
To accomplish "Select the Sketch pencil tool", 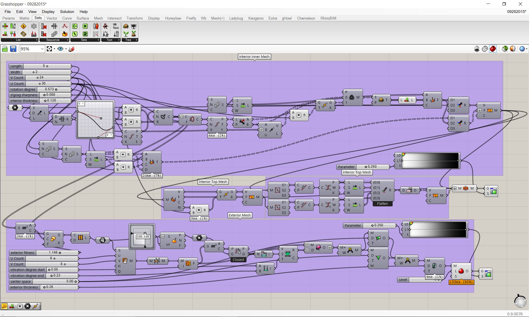I will click(x=71, y=49).
